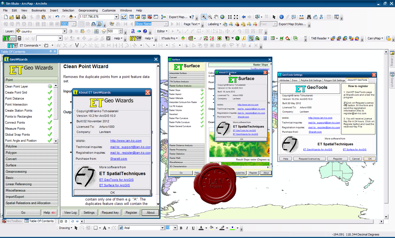Open the TAB Reader dropdown
Viewport: 395px width, 238px height.
click(320, 38)
